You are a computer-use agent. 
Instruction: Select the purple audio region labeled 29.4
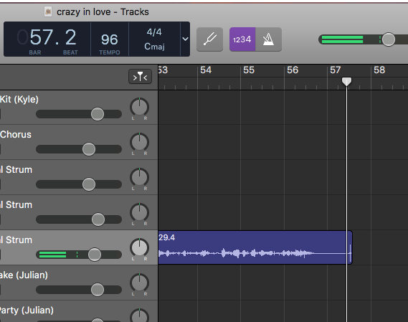coord(255,247)
